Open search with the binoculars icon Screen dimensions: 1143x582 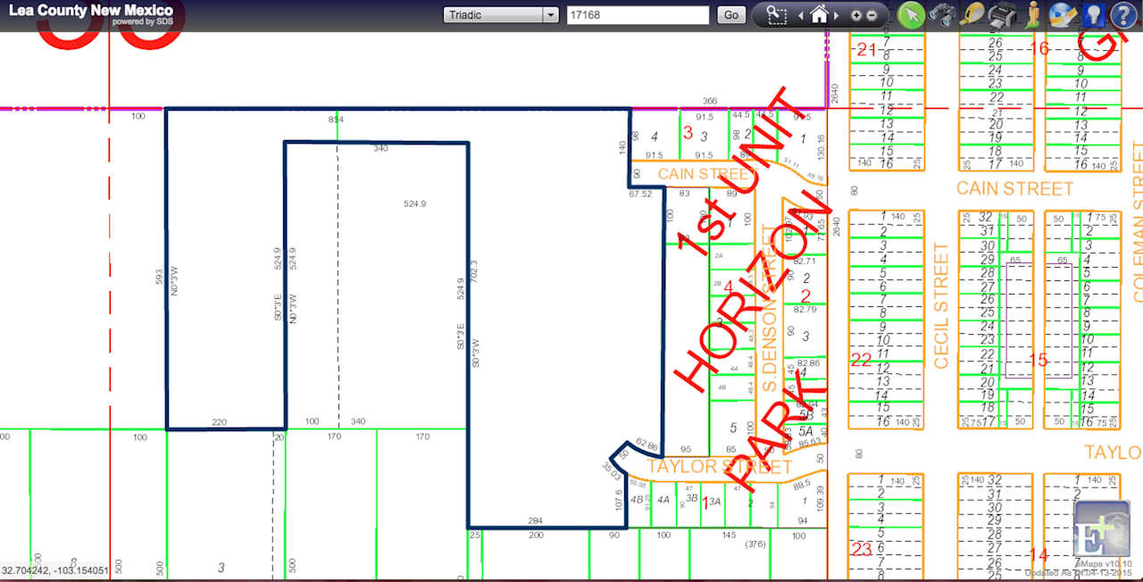tap(943, 15)
